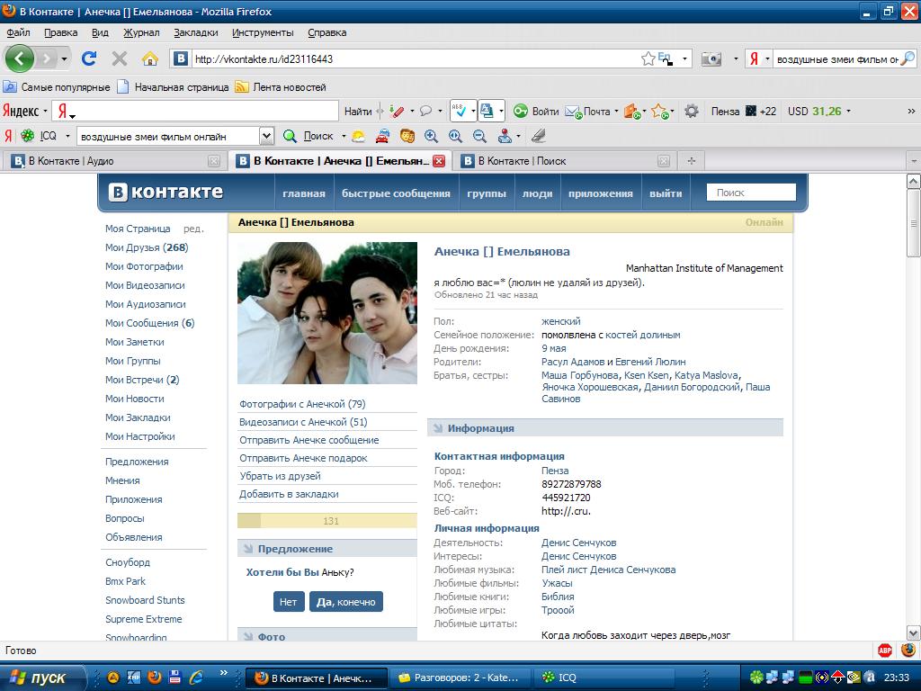Open the back/forward history dropdown arrow
Screen dimensions: 921x691
tap(64, 58)
